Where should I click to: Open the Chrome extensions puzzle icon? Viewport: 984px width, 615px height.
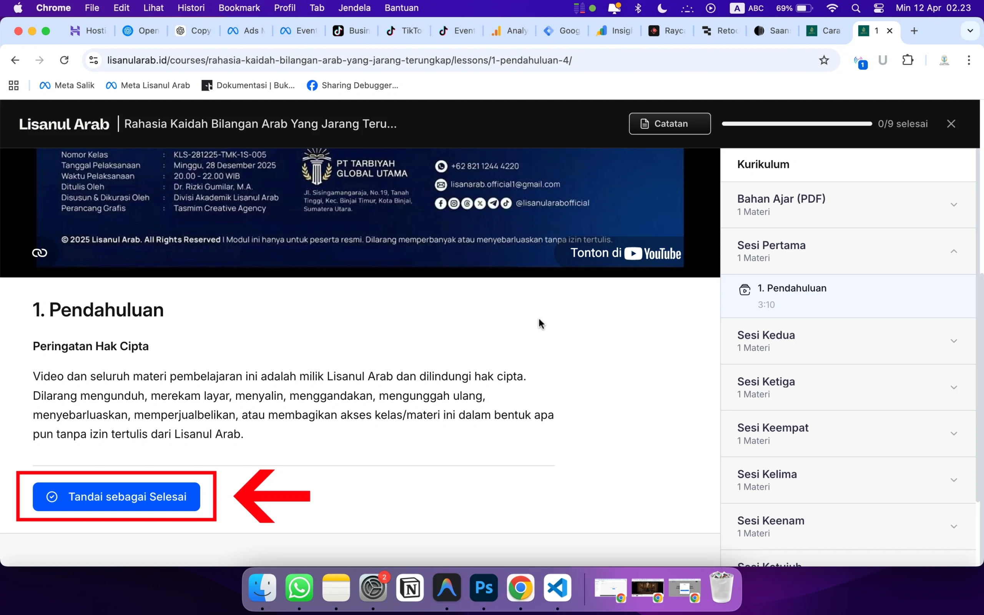point(908,60)
